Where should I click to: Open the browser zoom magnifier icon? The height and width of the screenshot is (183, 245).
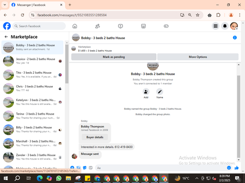(190, 15)
